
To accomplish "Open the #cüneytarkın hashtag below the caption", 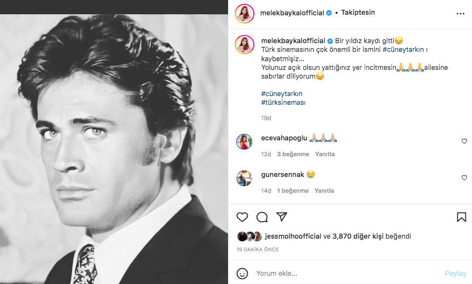I will (x=282, y=94).
